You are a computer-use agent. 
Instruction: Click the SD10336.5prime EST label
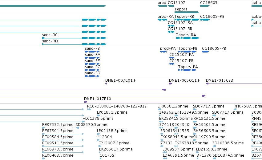tap(228, 143)
